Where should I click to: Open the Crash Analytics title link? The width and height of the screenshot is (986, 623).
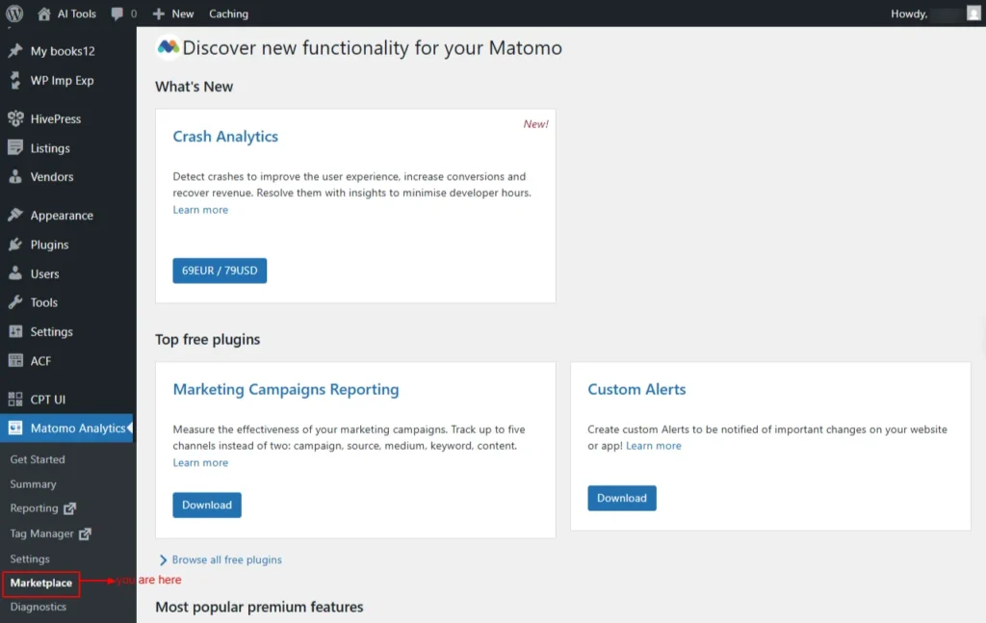tap(225, 137)
